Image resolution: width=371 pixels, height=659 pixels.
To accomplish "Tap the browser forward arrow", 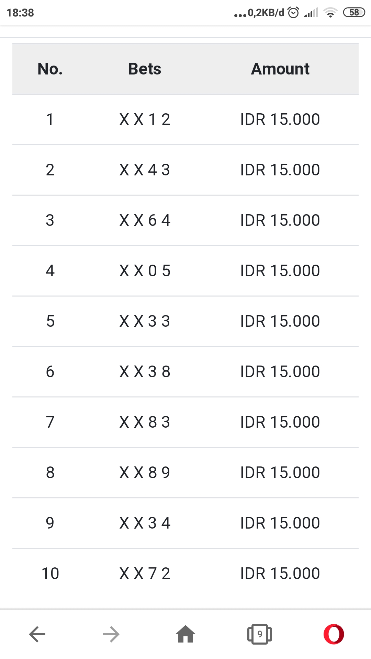I will click(x=111, y=634).
